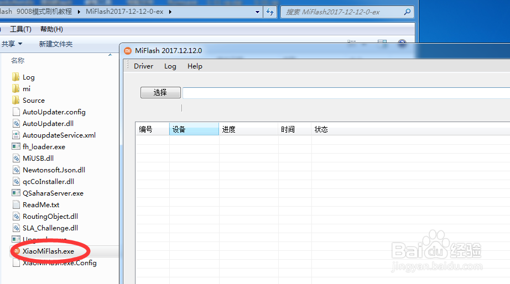This screenshot has width=510, height=284.
Task: Select file name XiaoMiFlash.exe
Action: click(x=49, y=251)
